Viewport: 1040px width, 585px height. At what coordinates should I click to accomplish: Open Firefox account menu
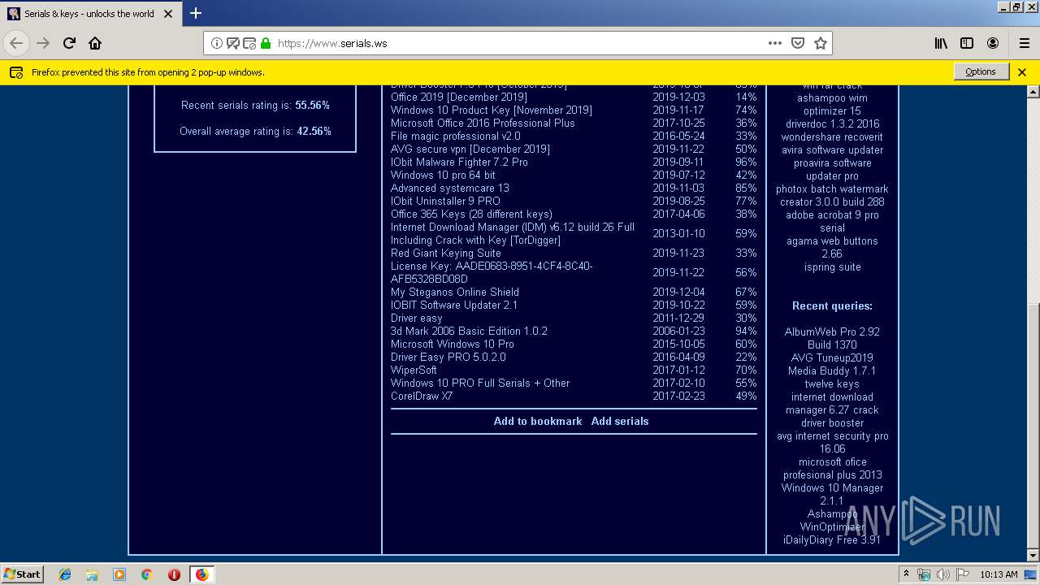[x=993, y=43]
